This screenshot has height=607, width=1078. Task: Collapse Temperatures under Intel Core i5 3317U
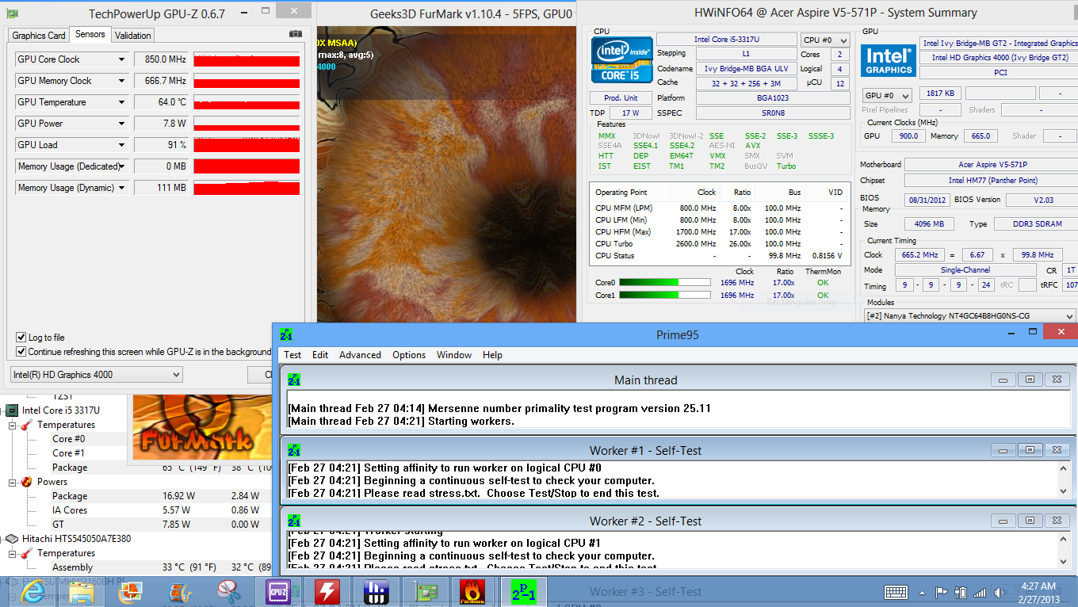(x=13, y=425)
